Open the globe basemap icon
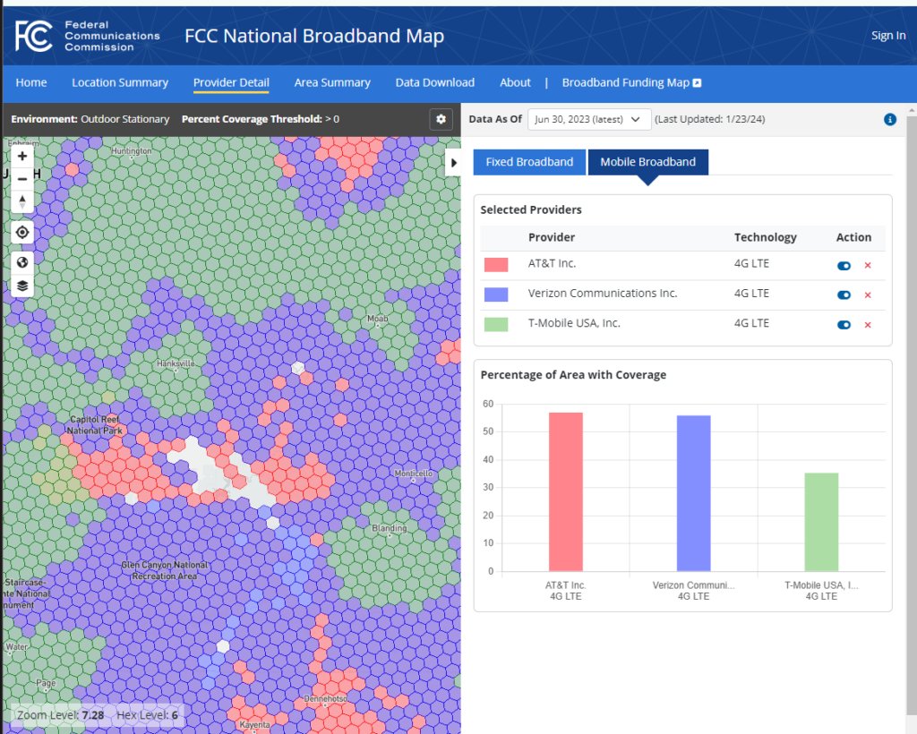Screen dimensions: 917x734 pyautogui.click(x=22, y=262)
